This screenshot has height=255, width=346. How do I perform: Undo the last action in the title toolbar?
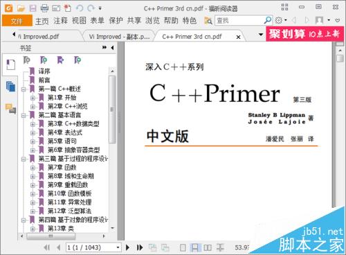tap(80, 8)
